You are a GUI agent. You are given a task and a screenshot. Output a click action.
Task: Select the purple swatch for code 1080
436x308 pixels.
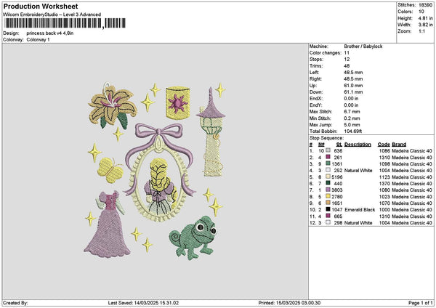[x=328, y=190]
